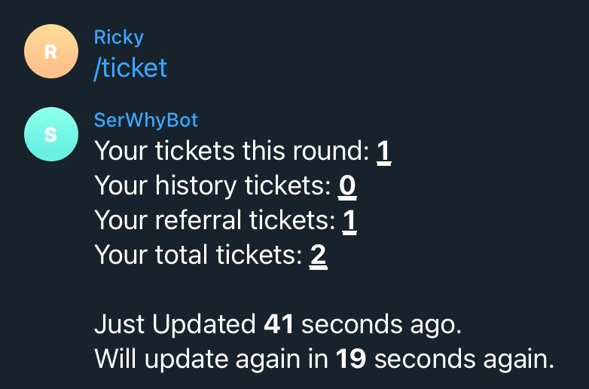Viewport: 589px width, 389px height.
Task: Click the total tickets count 2
Action: [318, 256]
